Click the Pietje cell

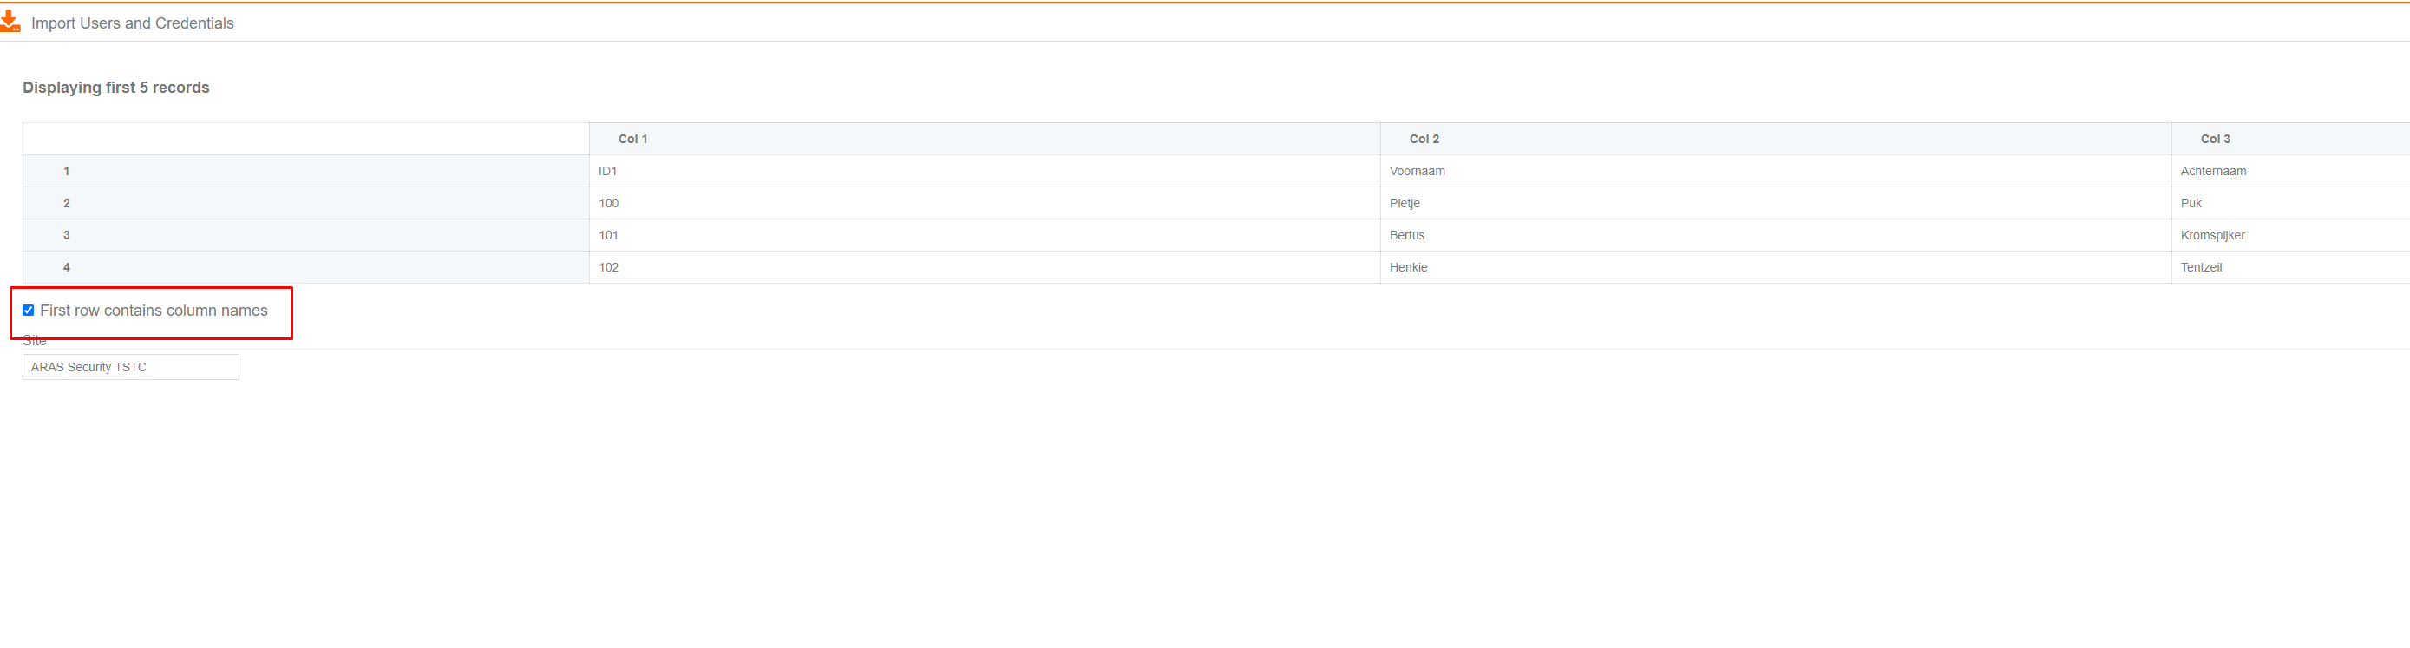point(1776,203)
